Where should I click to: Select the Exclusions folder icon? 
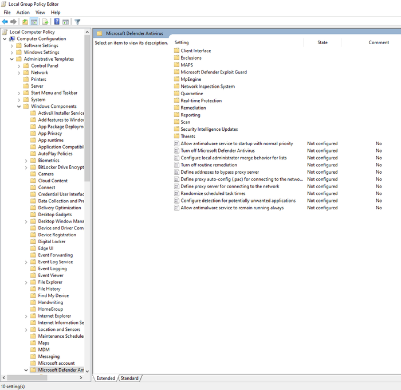coord(176,57)
